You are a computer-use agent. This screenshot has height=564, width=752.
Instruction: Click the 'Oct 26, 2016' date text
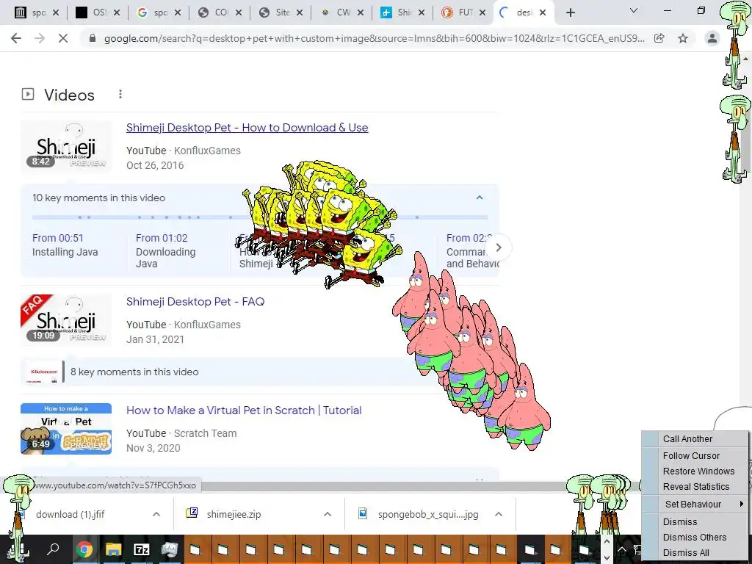pyautogui.click(x=155, y=165)
